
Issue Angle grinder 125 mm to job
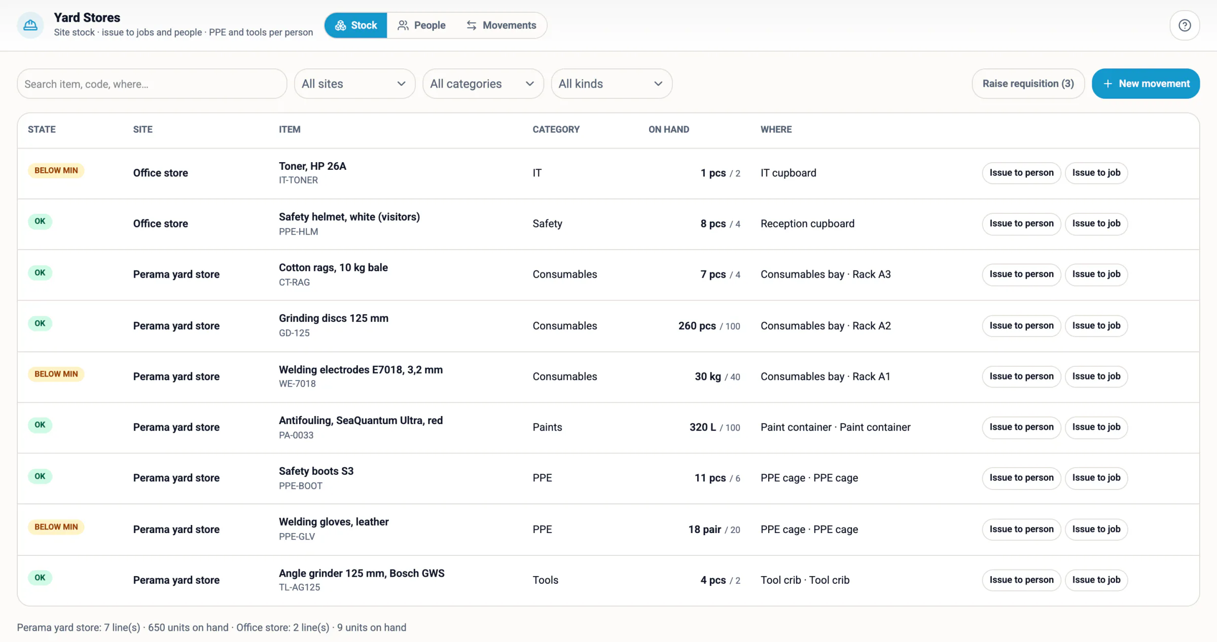1096,580
